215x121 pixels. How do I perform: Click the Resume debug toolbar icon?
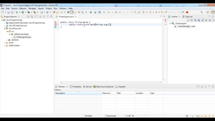[109, 12]
